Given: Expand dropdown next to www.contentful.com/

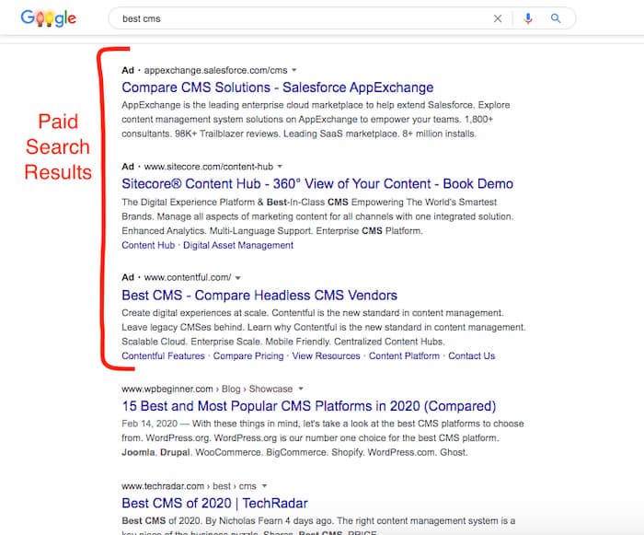Looking at the screenshot, I should click(237, 277).
